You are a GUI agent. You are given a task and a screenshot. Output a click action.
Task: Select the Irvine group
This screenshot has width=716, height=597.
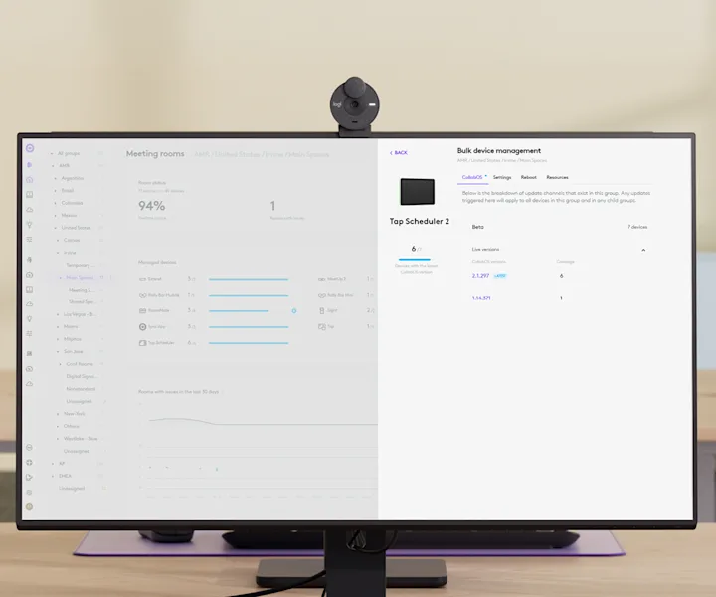point(70,253)
